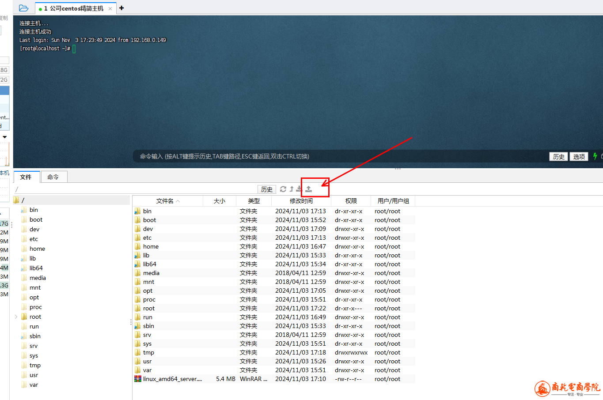Select the tmp folder in file list
The height and width of the screenshot is (400, 603).
148,352
